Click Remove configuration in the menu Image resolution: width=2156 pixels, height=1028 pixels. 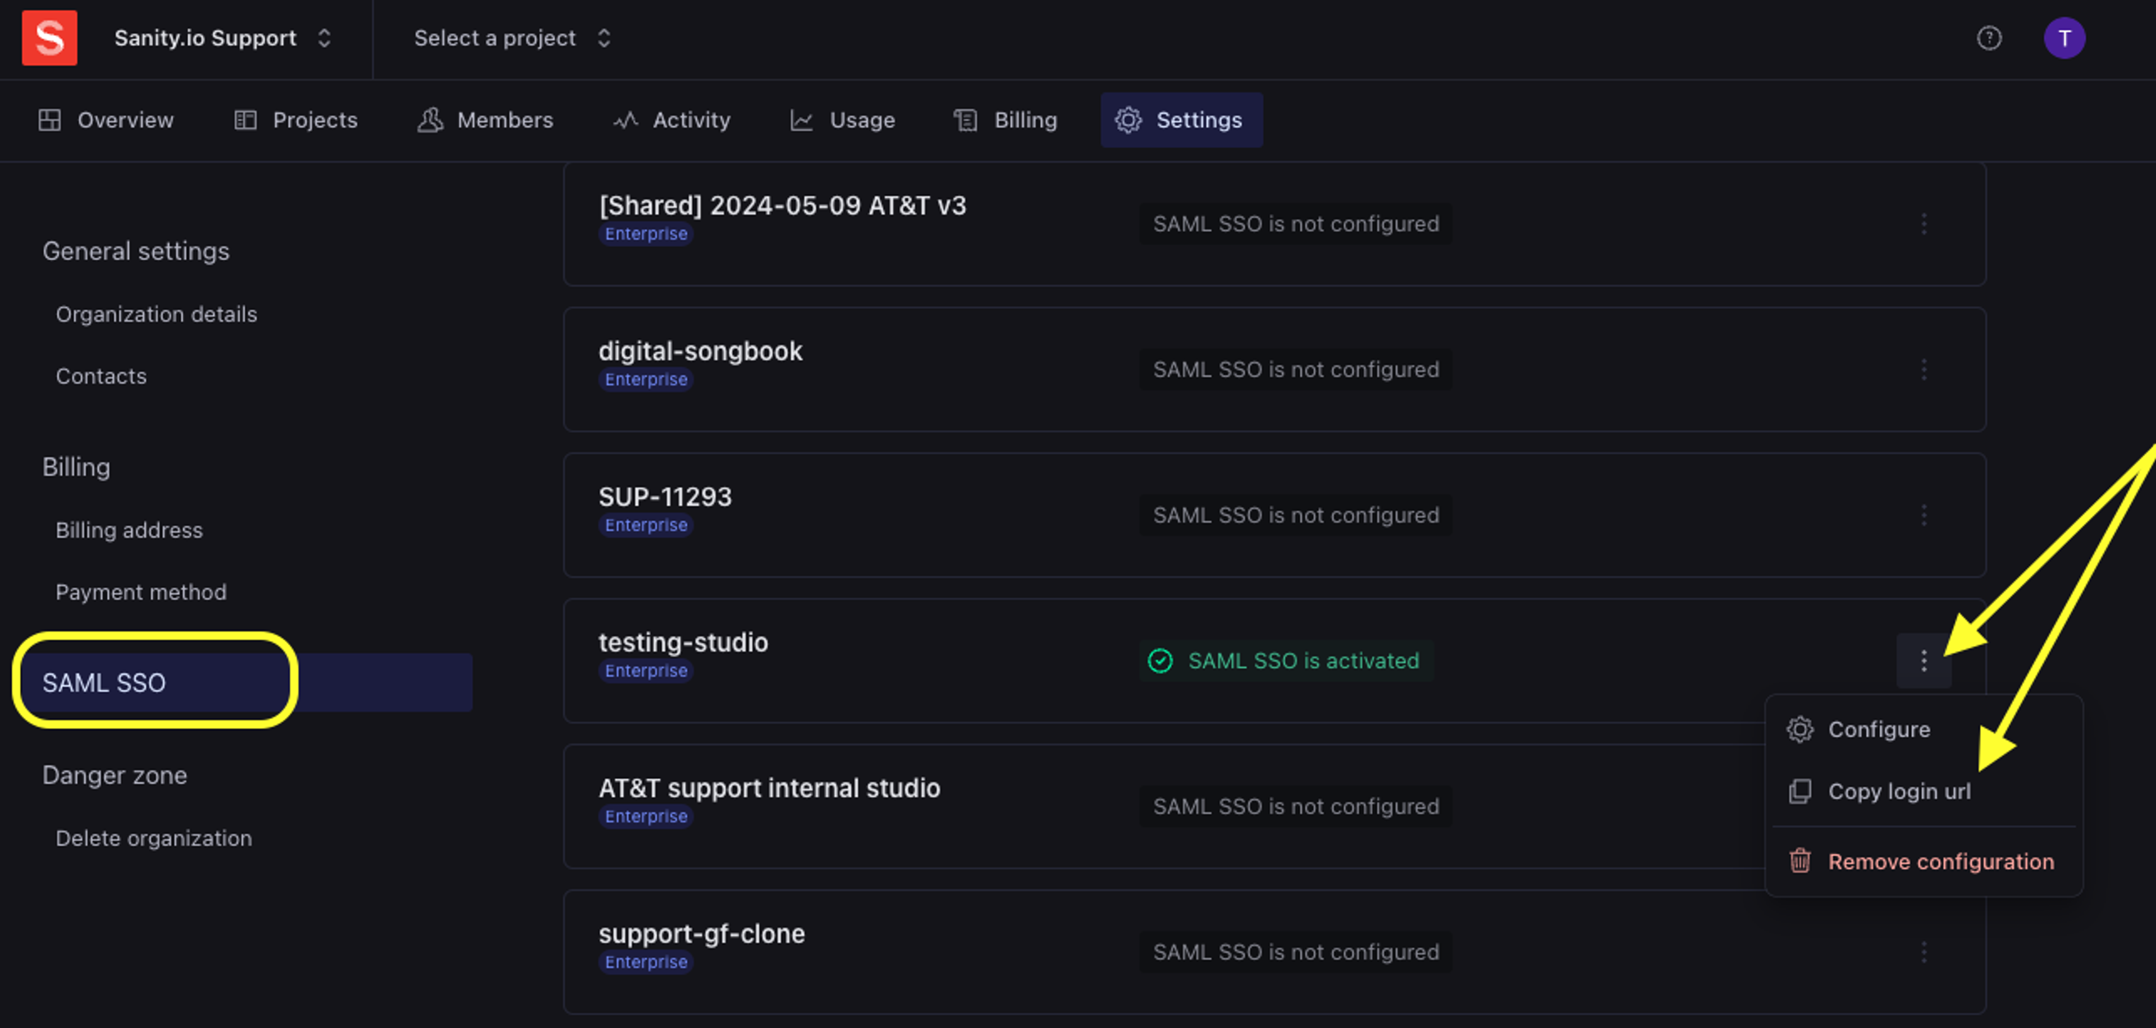1940,861
